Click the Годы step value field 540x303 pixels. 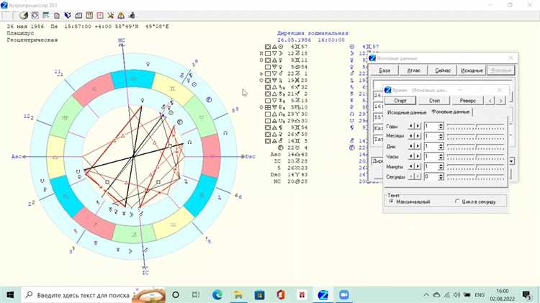[431, 126]
